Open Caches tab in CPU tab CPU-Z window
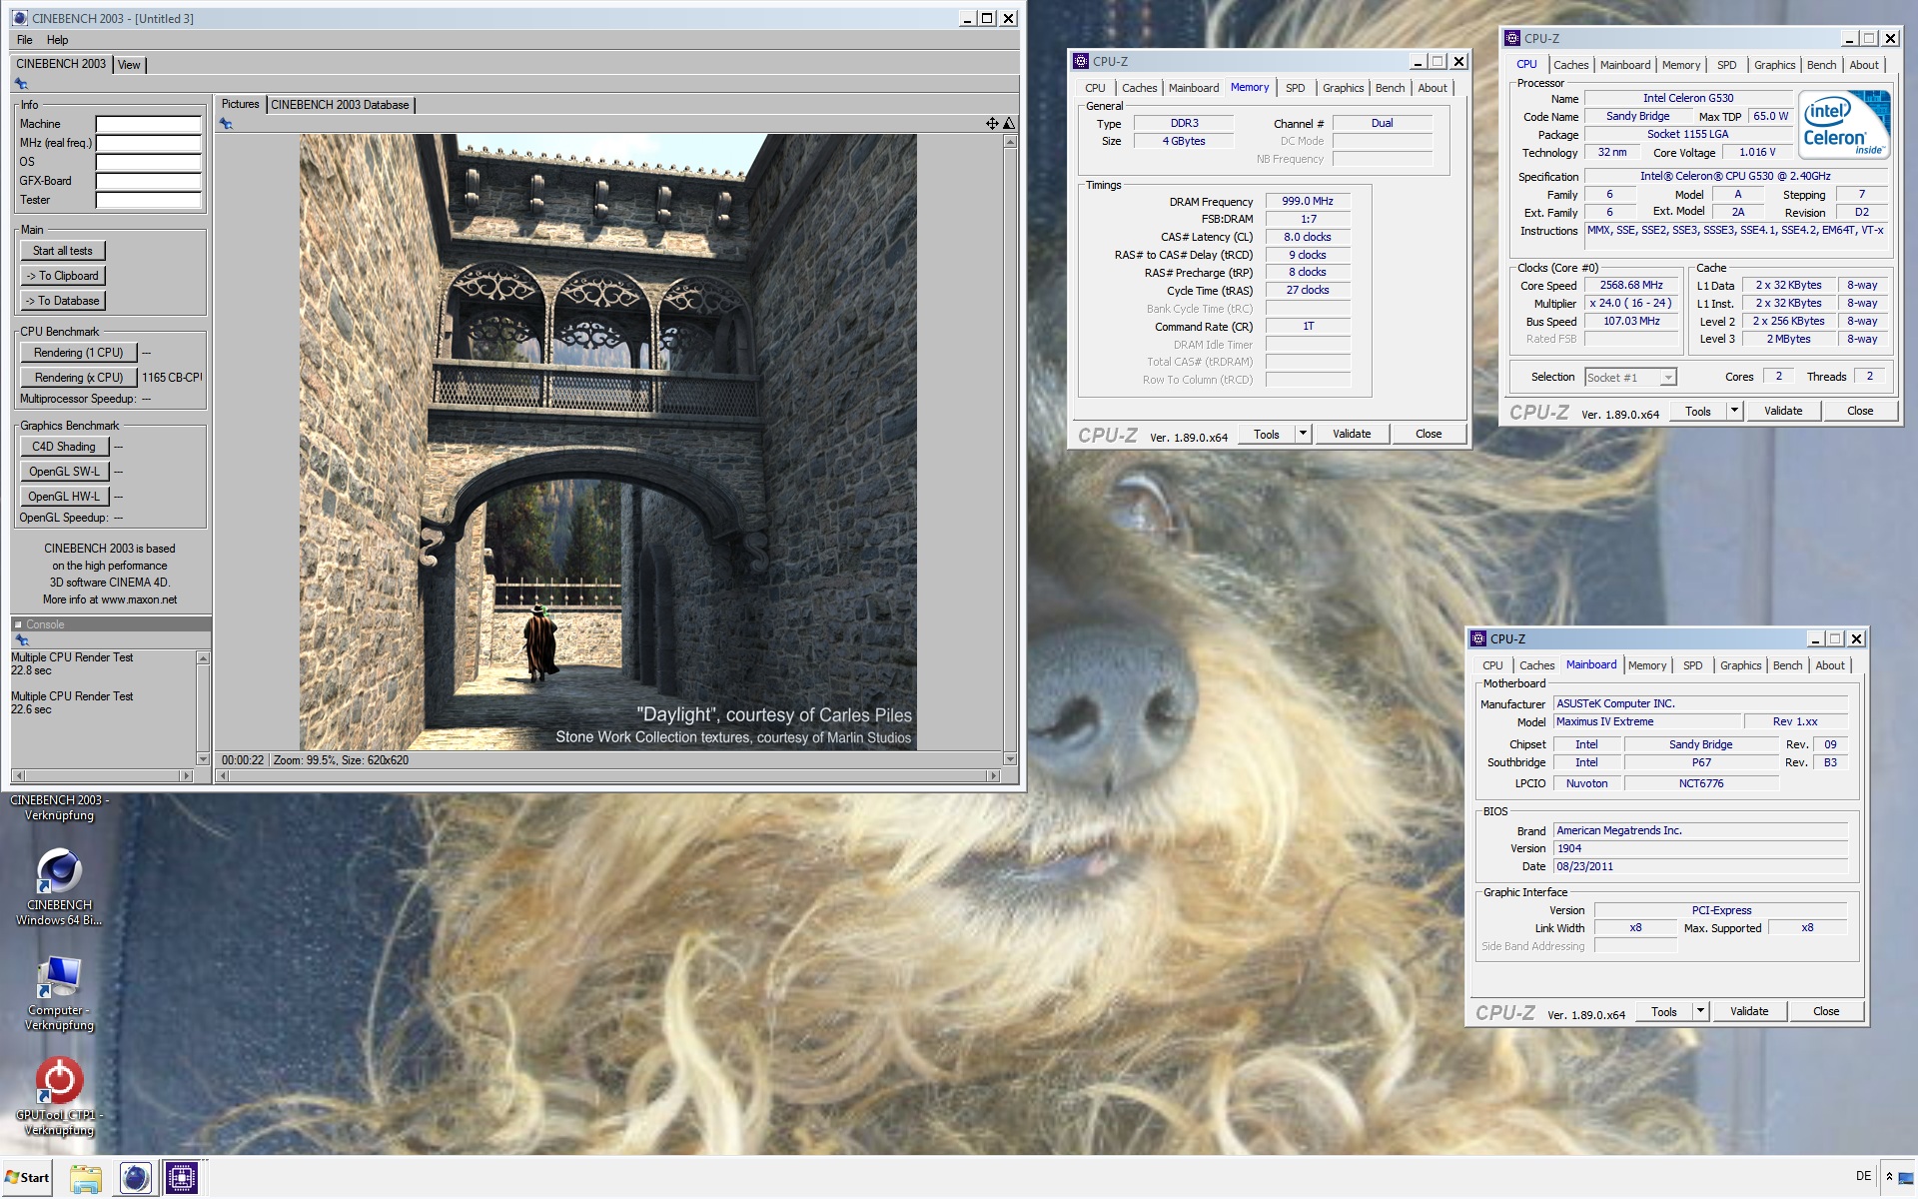The image size is (1918, 1199). pos(1570,65)
